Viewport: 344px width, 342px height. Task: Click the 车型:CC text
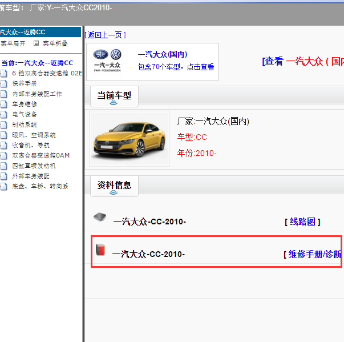[x=192, y=137]
